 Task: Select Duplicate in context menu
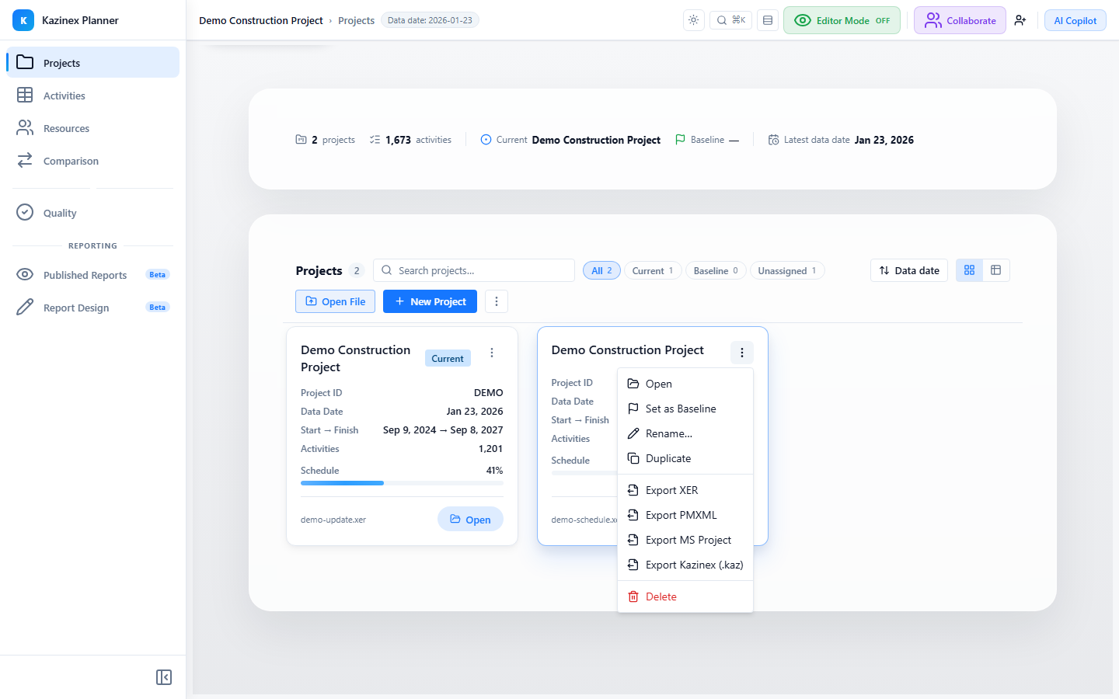coord(685,458)
